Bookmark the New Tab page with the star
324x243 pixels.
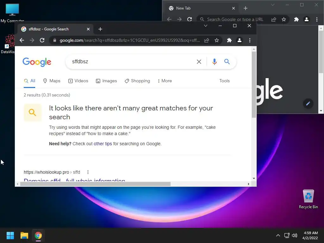tap(284, 19)
